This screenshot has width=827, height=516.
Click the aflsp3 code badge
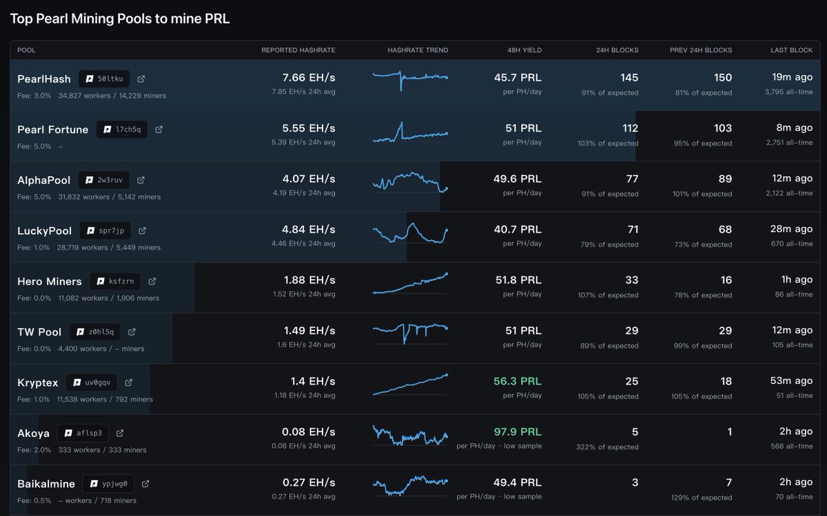pyautogui.click(x=83, y=433)
